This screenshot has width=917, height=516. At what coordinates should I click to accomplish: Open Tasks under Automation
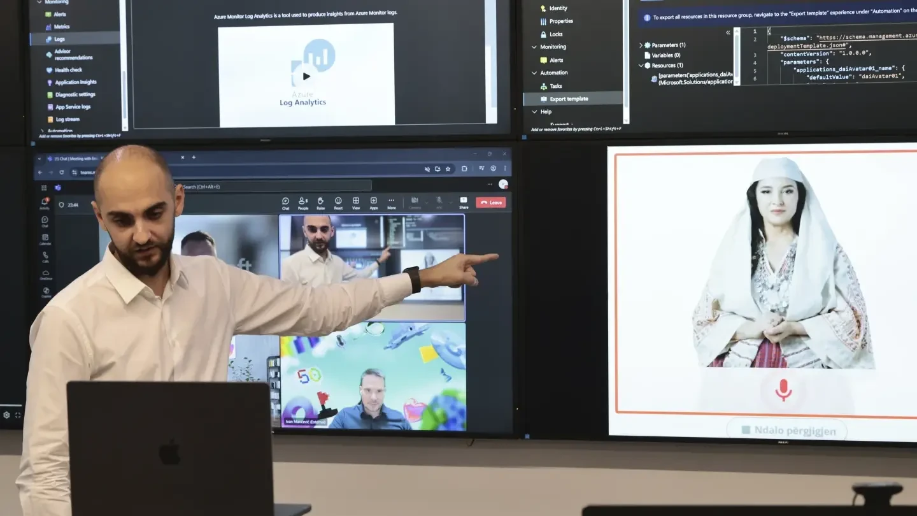coord(551,86)
